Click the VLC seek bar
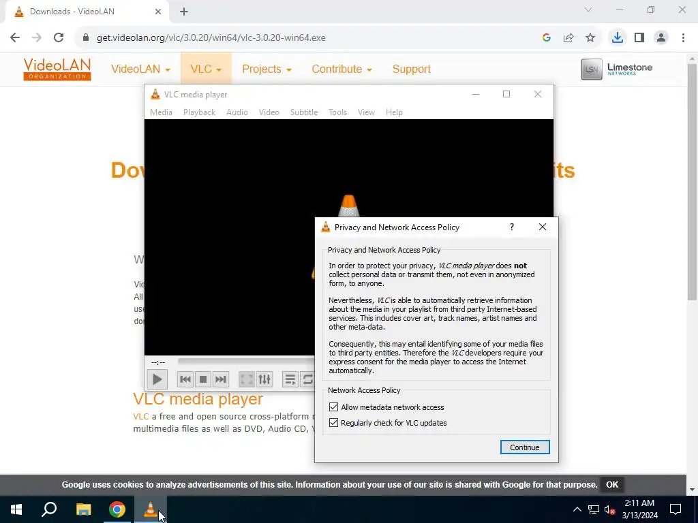The height and width of the screenshot is (523, 698). (x=245, y=361)
